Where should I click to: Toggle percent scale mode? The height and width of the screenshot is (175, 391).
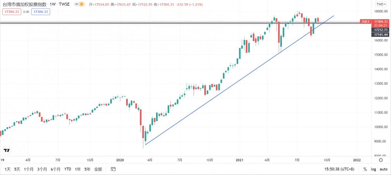[x=365, y=169]
